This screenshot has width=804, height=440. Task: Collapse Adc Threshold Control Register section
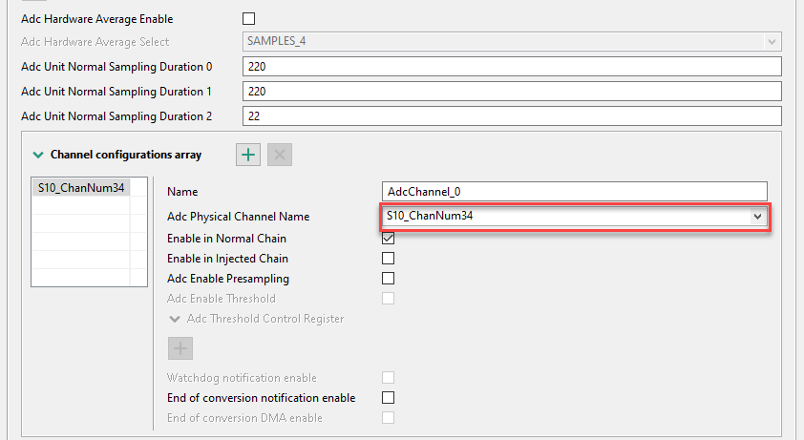point(175,319)
